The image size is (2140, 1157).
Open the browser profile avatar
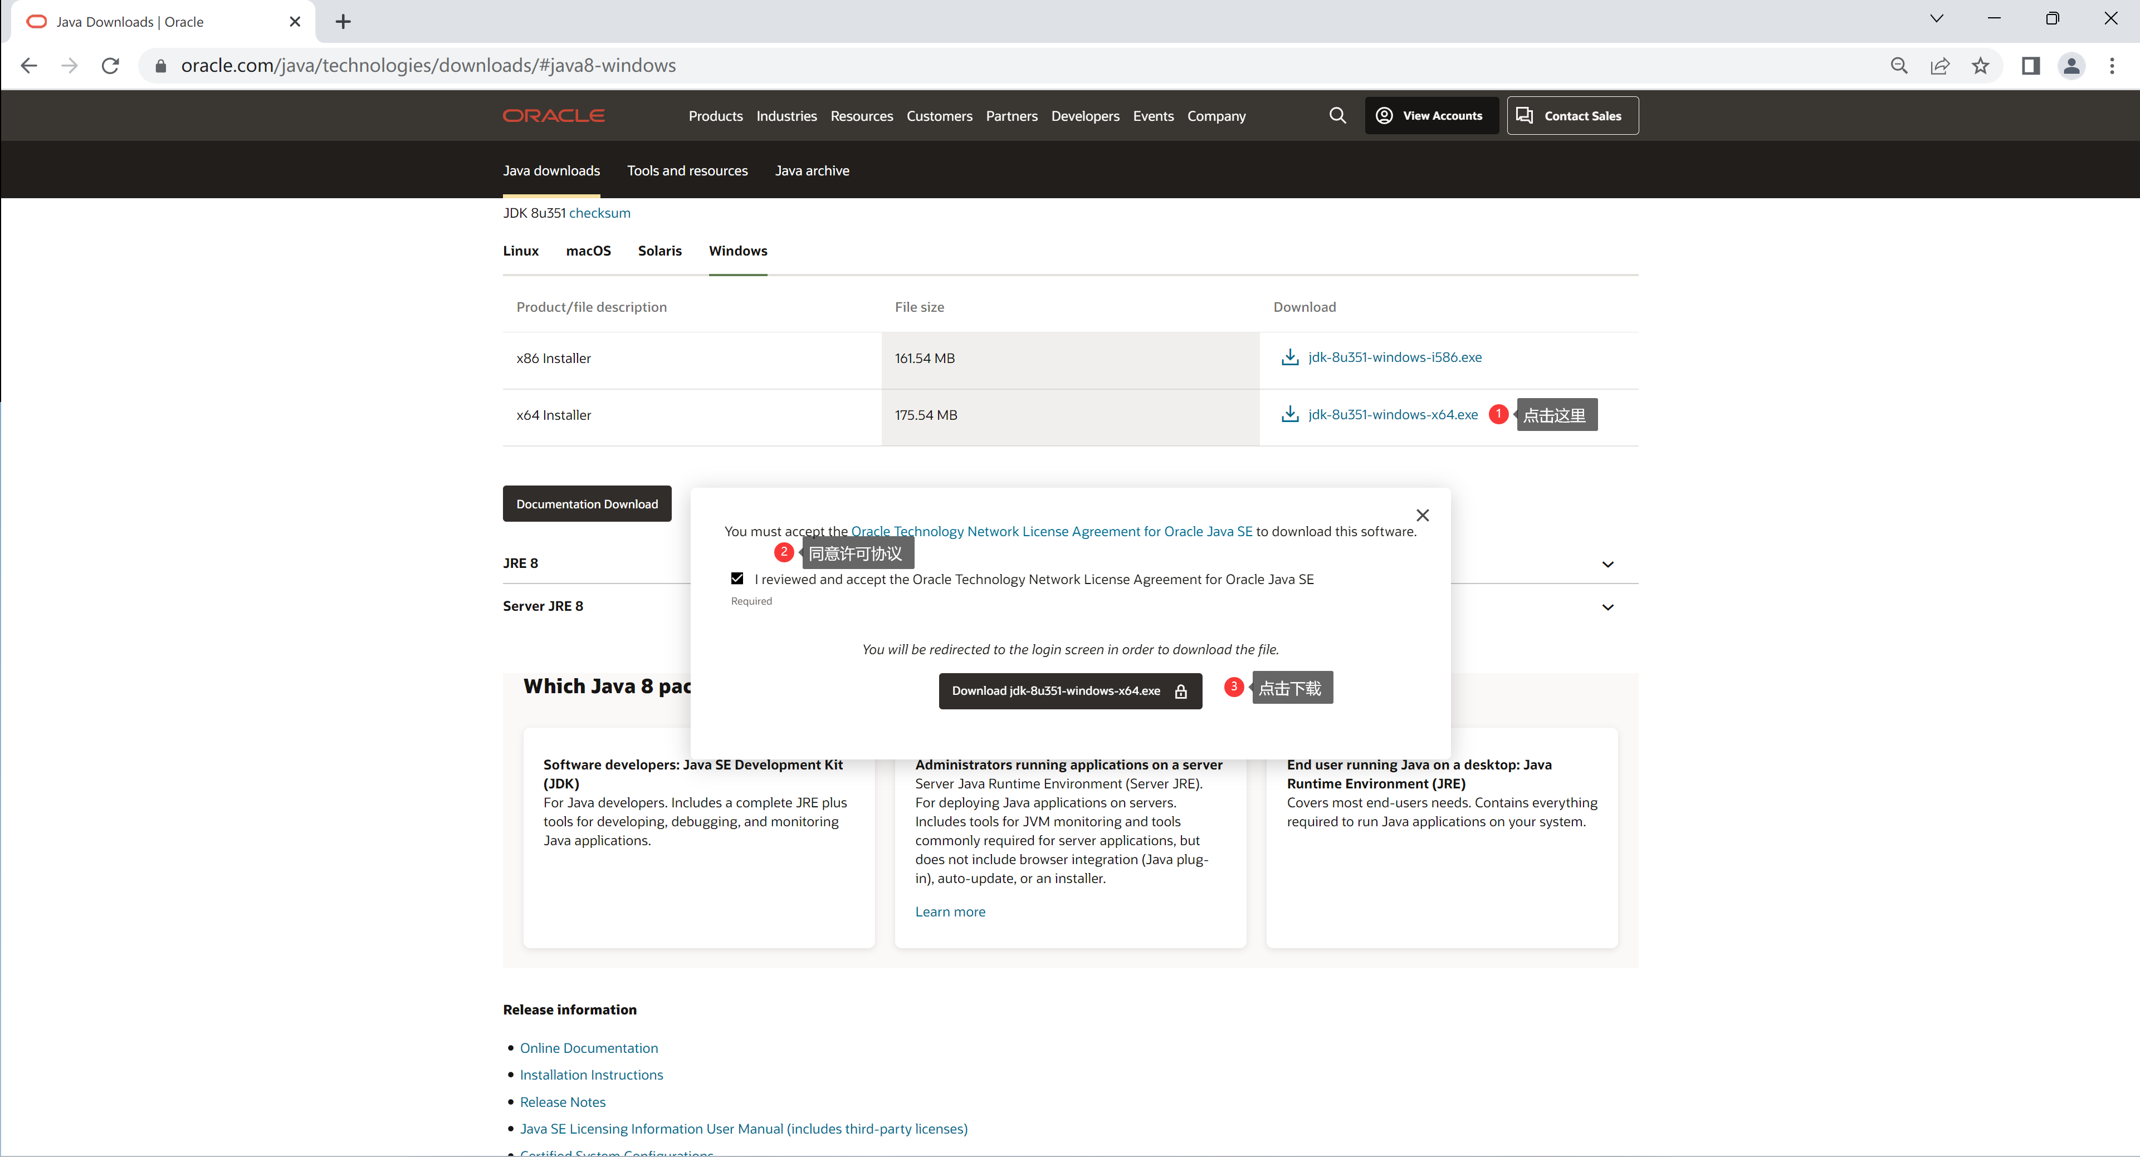pos(2071,66)
